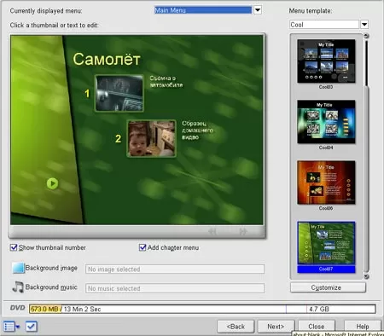Click the Help button
This screenshot has width=384, height=336.
coord(363,327)
